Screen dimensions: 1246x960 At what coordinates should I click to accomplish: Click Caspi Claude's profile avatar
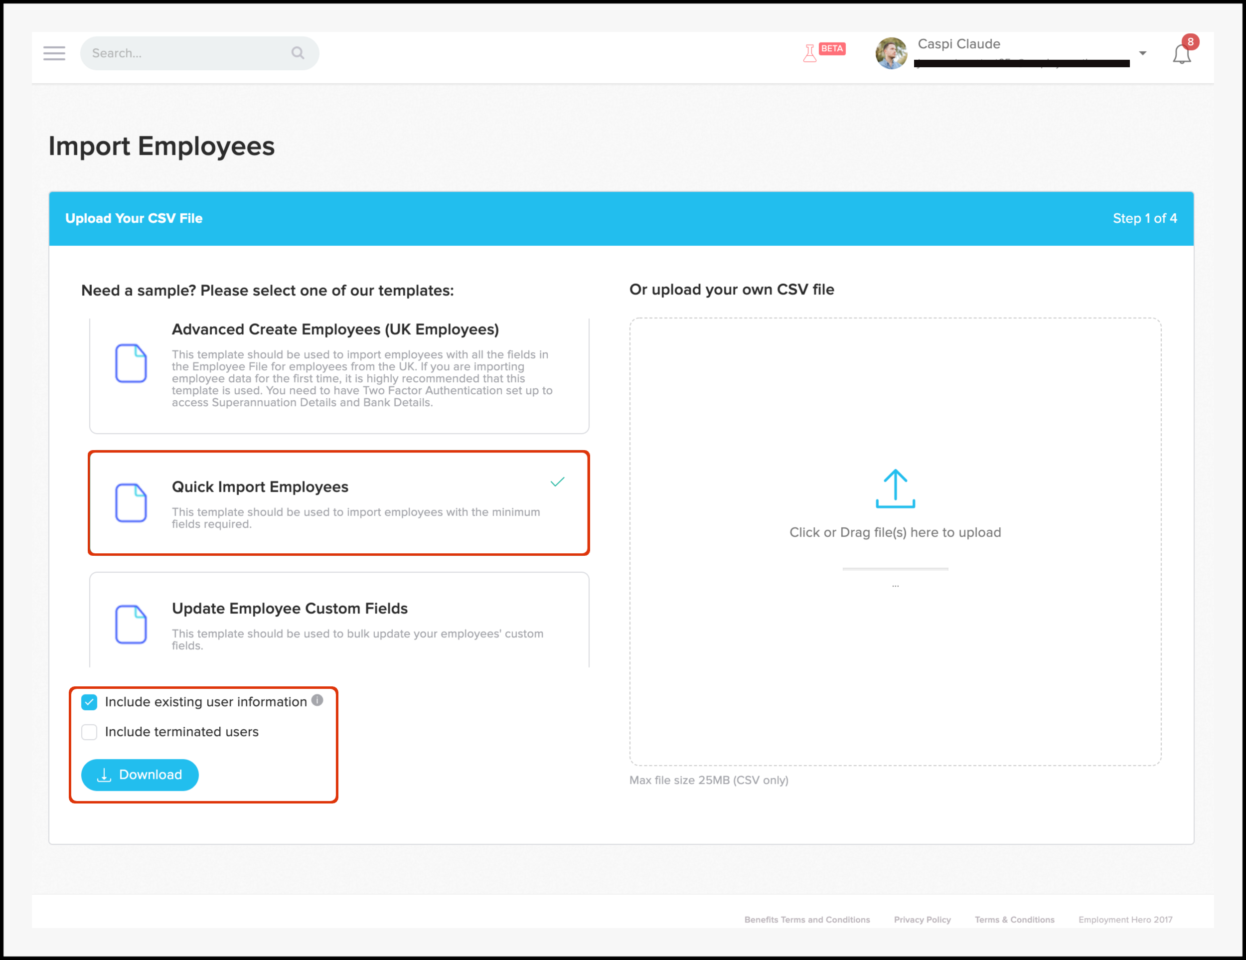click(x=891, y=53)
